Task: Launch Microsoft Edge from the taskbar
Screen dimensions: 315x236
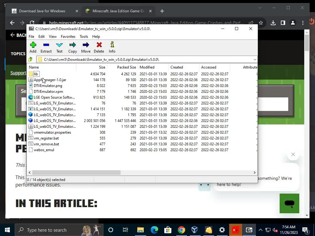Action: [x=154, y=230]
